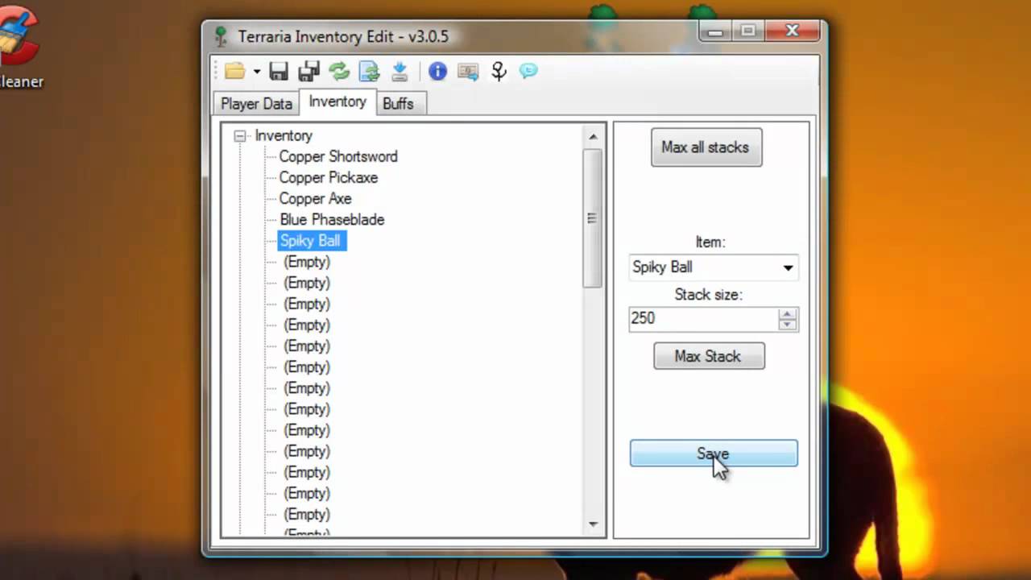Open the Item combo box showing Spiky Ball
The image size is (1031, 580).
(714, 267)
